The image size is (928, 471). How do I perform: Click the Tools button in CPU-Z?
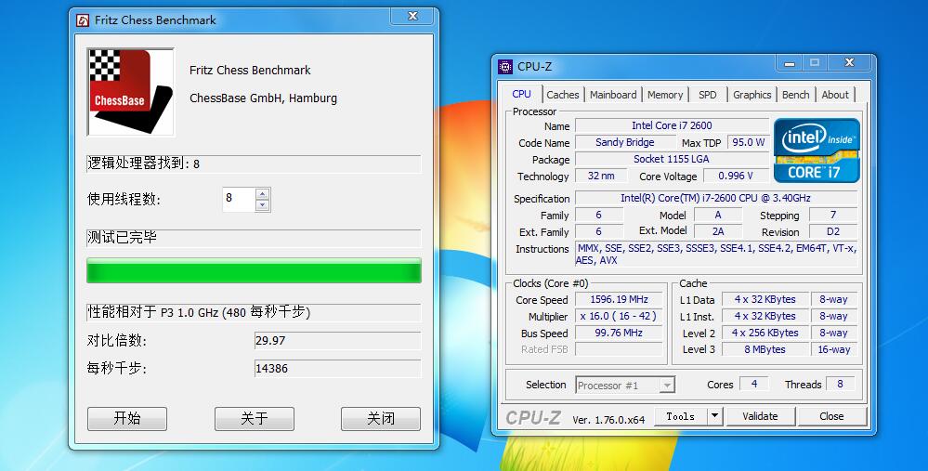pos(681,416)
